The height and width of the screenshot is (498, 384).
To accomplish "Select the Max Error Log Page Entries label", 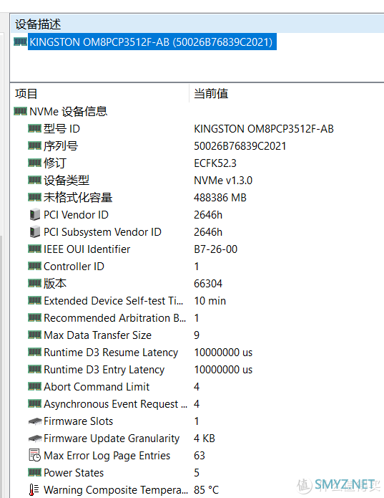I will coord(107,456).
